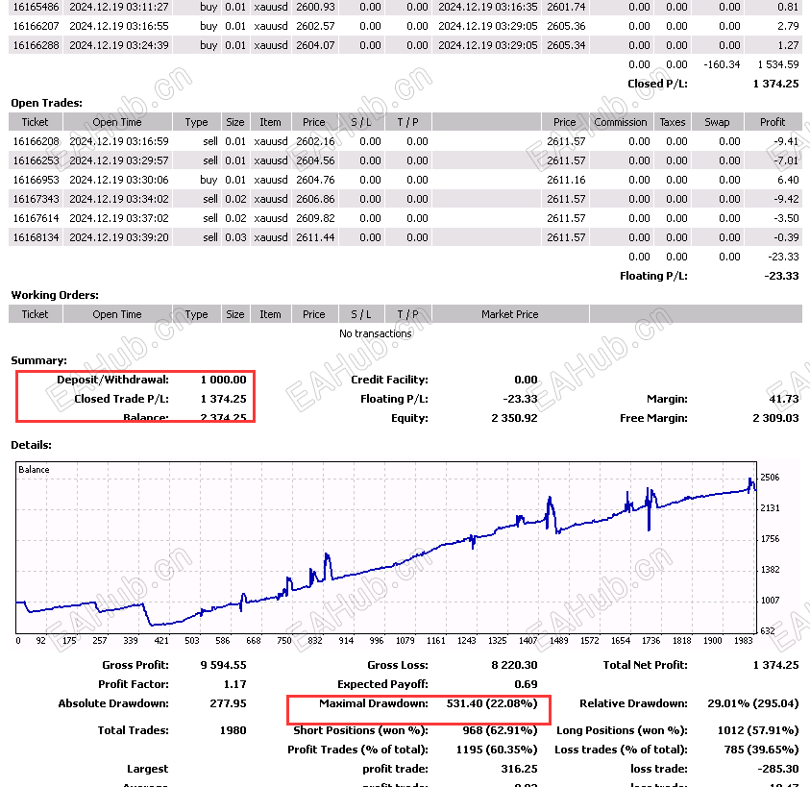Click the Absolute Drawdown value 277.95
This screenshot has width=810, height=787.
point(228,702)
